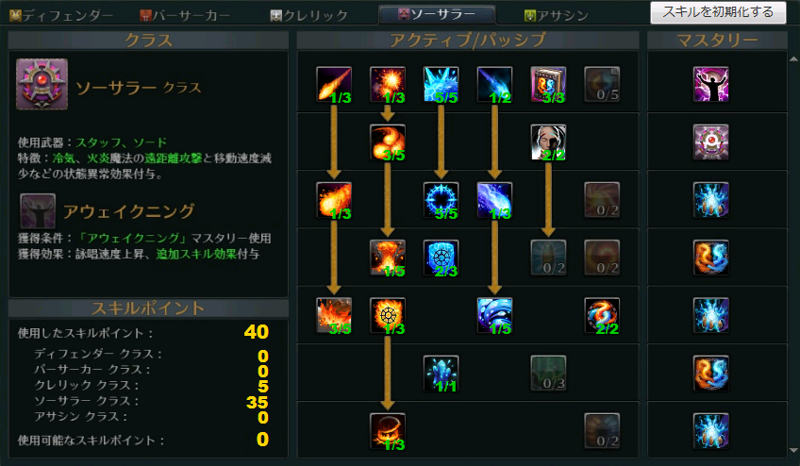Click the blue ring skill icon 5/5
The image size is (800, 466).
441,200
